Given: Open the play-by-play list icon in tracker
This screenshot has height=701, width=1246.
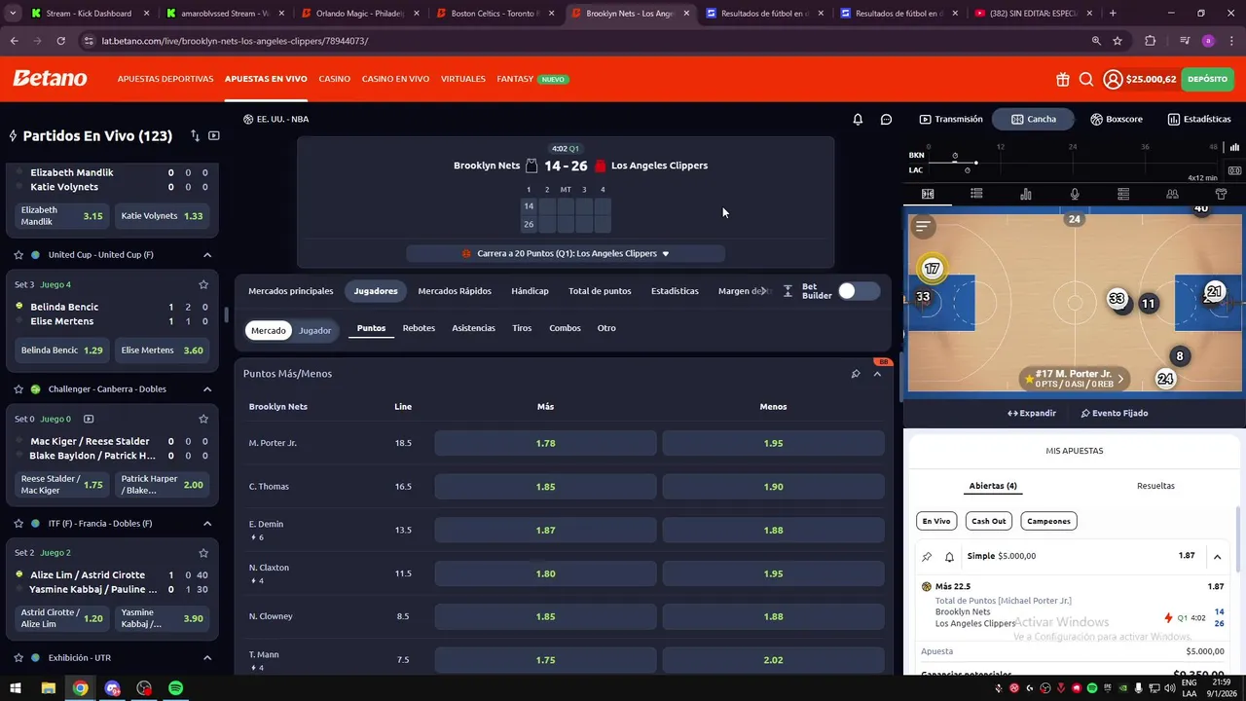Looking at the screenshot, I should coord(976,194).
